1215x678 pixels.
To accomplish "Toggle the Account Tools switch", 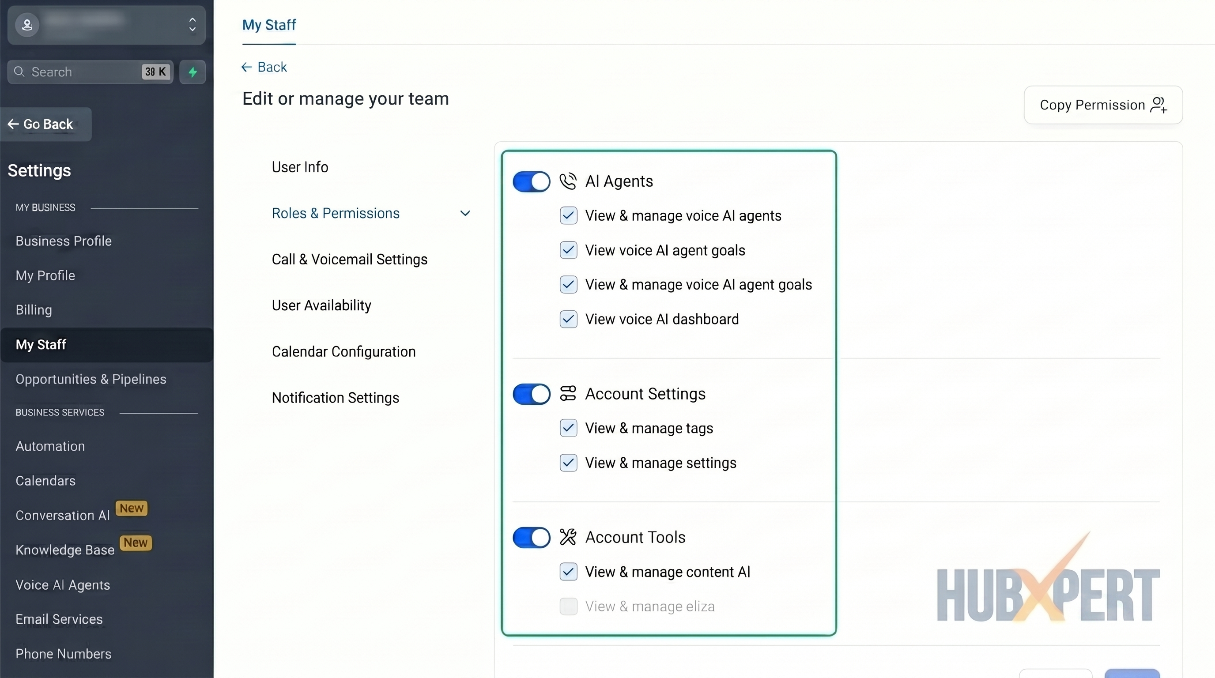I will 532,538.
